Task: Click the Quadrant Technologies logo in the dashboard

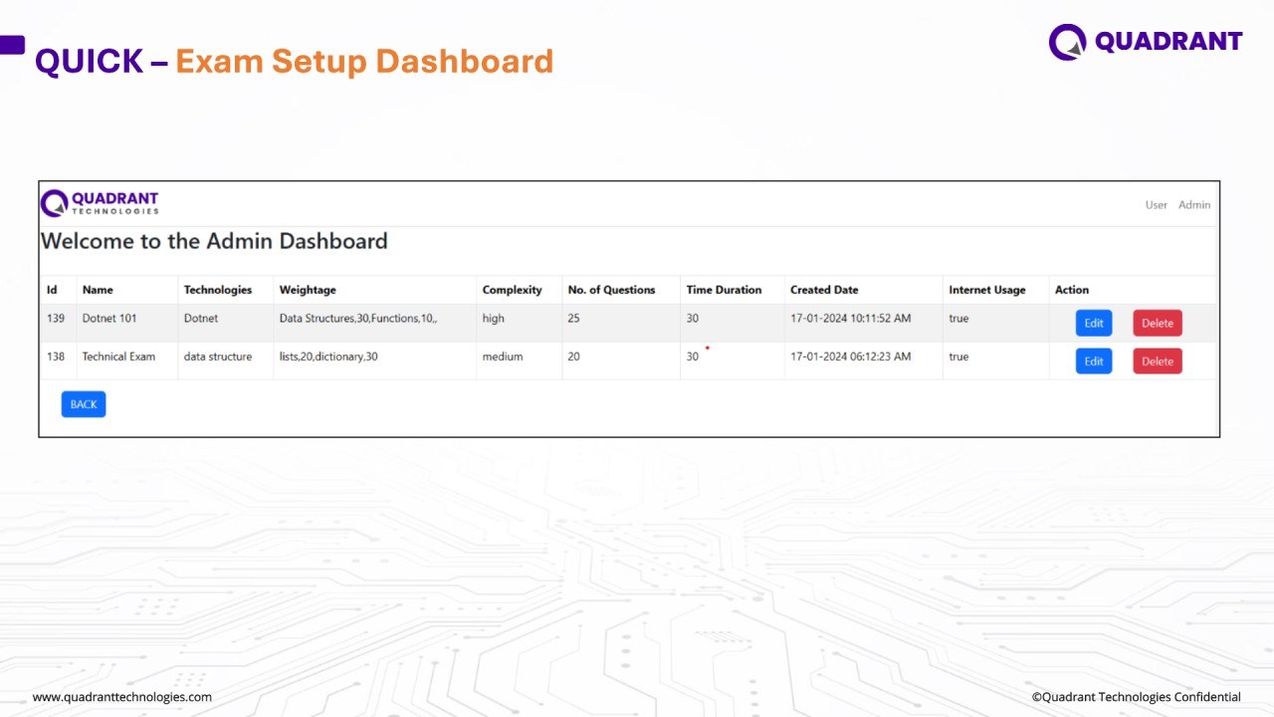Action: coord(100,203)
